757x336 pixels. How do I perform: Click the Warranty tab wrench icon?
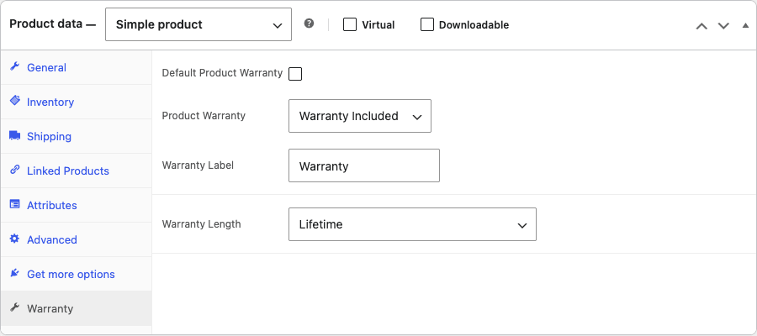click(15, 307)
